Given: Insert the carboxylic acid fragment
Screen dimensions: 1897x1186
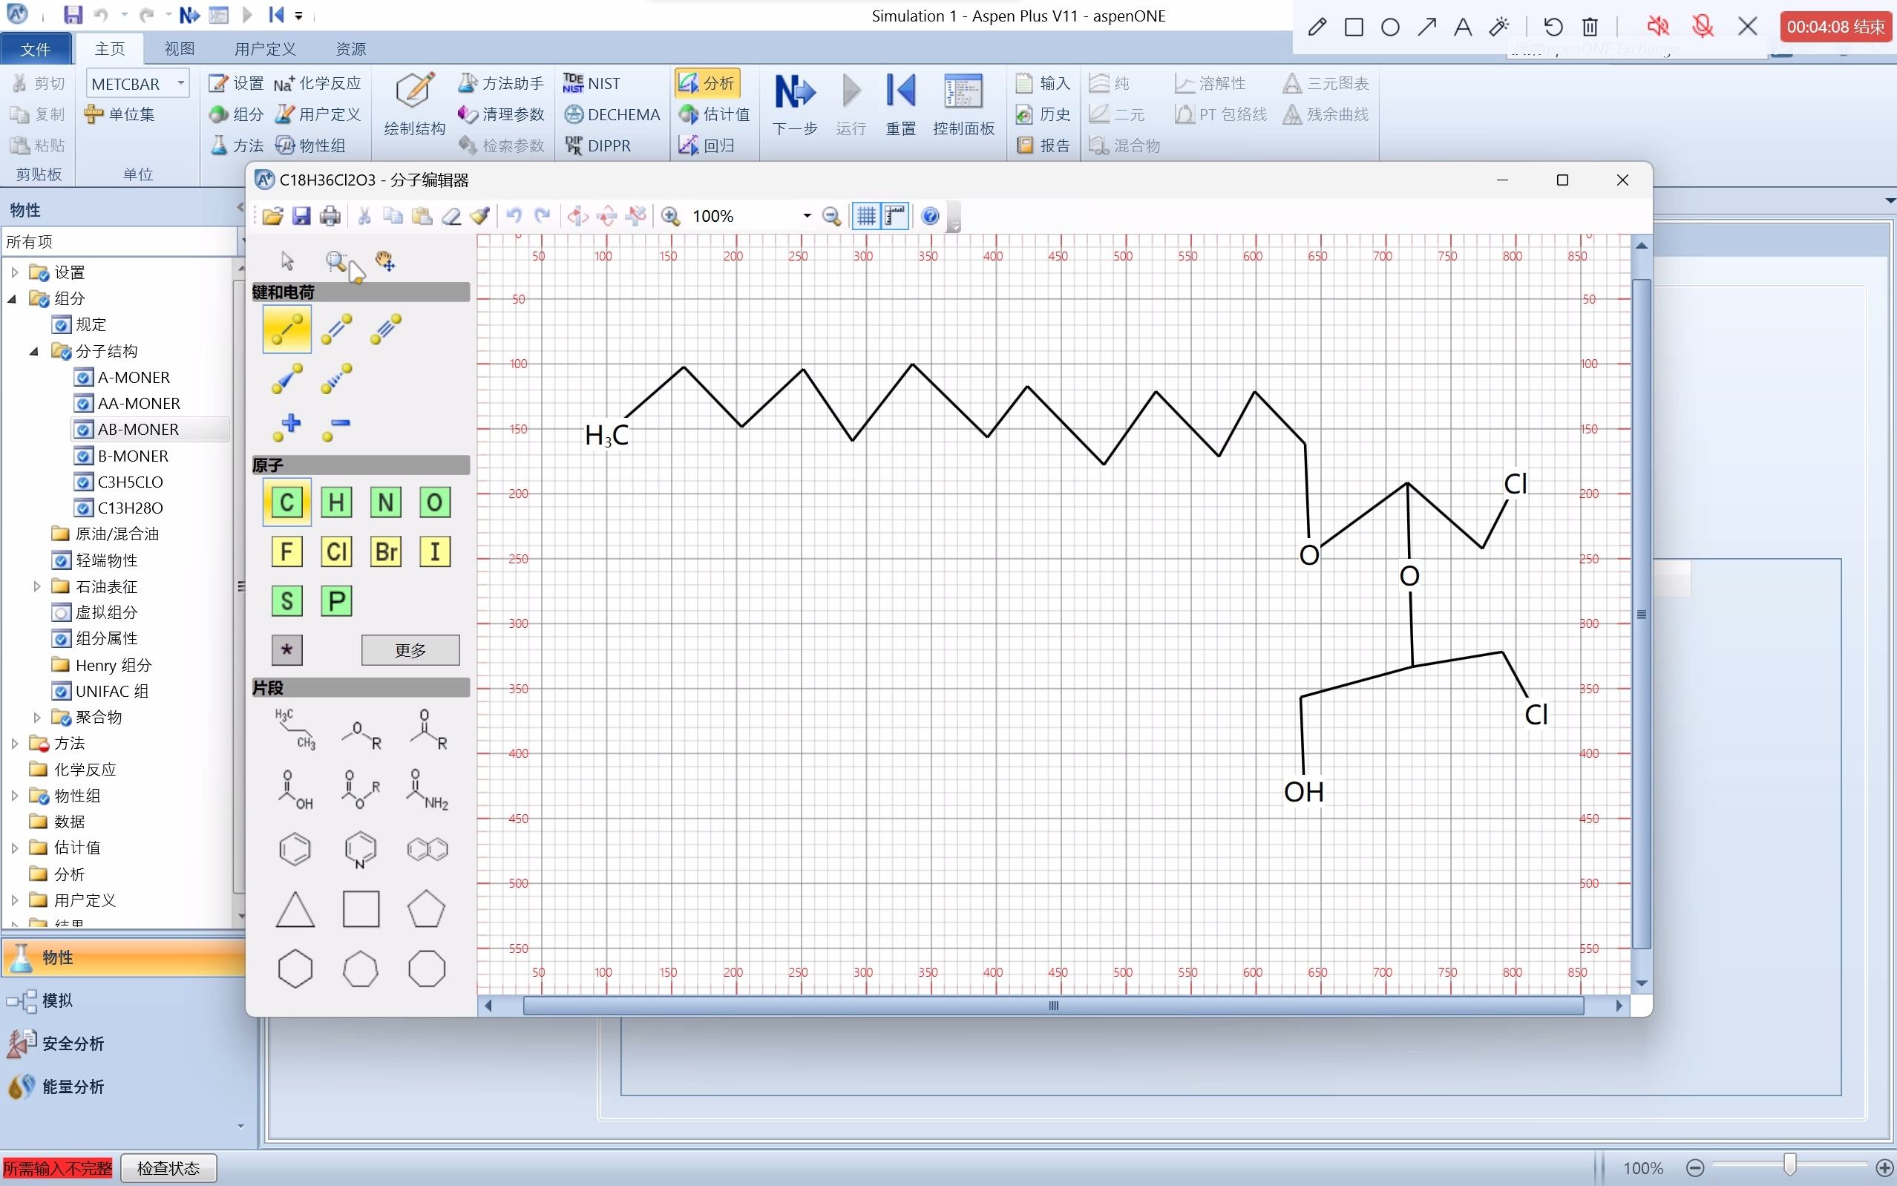Looking at the screenshot, I should pos(295,789).
